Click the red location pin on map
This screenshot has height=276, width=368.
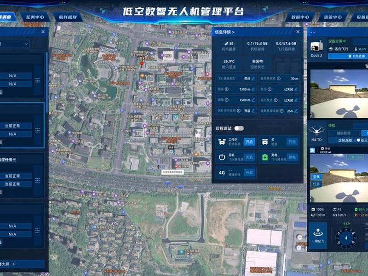pyautogui.click(x=142, y=64)
